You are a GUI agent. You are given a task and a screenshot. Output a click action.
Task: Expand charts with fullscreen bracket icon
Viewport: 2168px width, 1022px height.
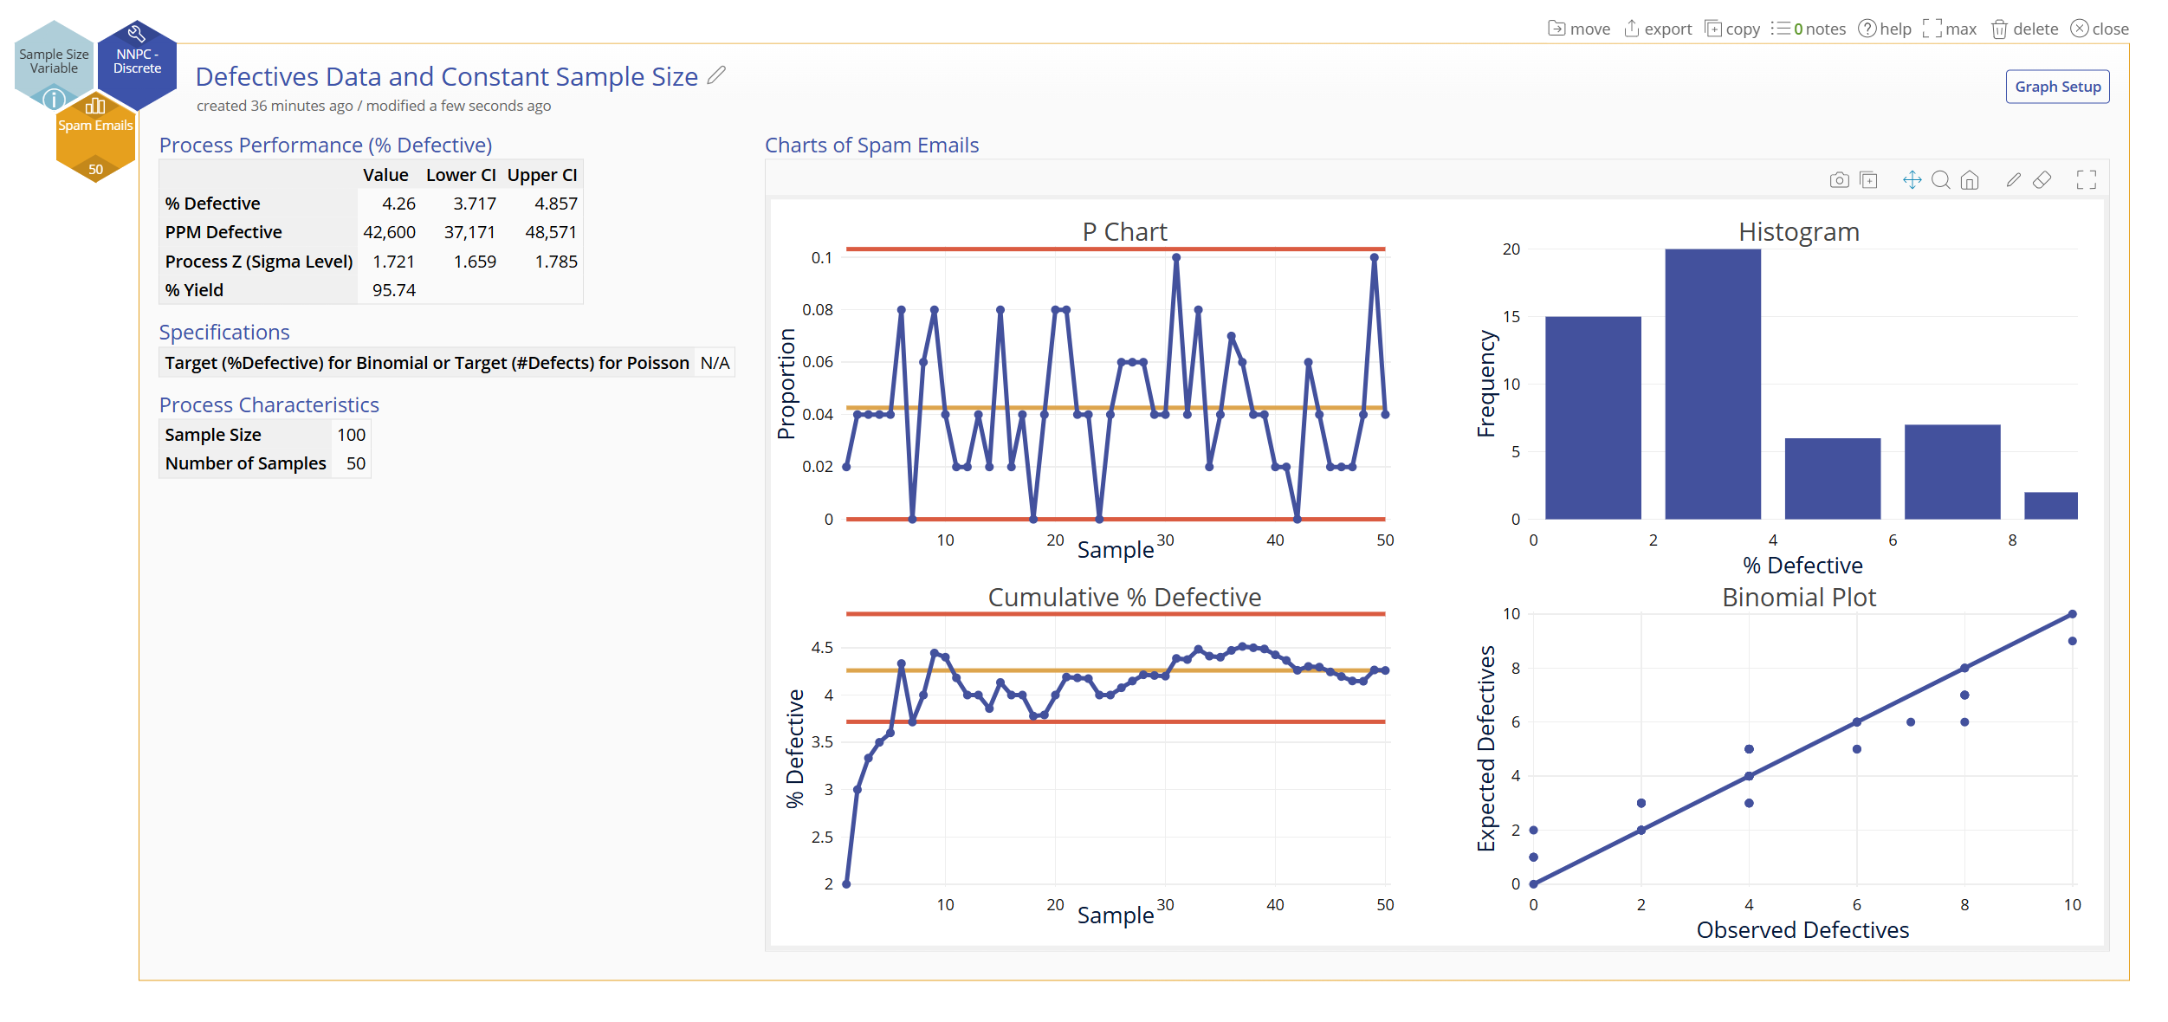[x=2086, y=180]
